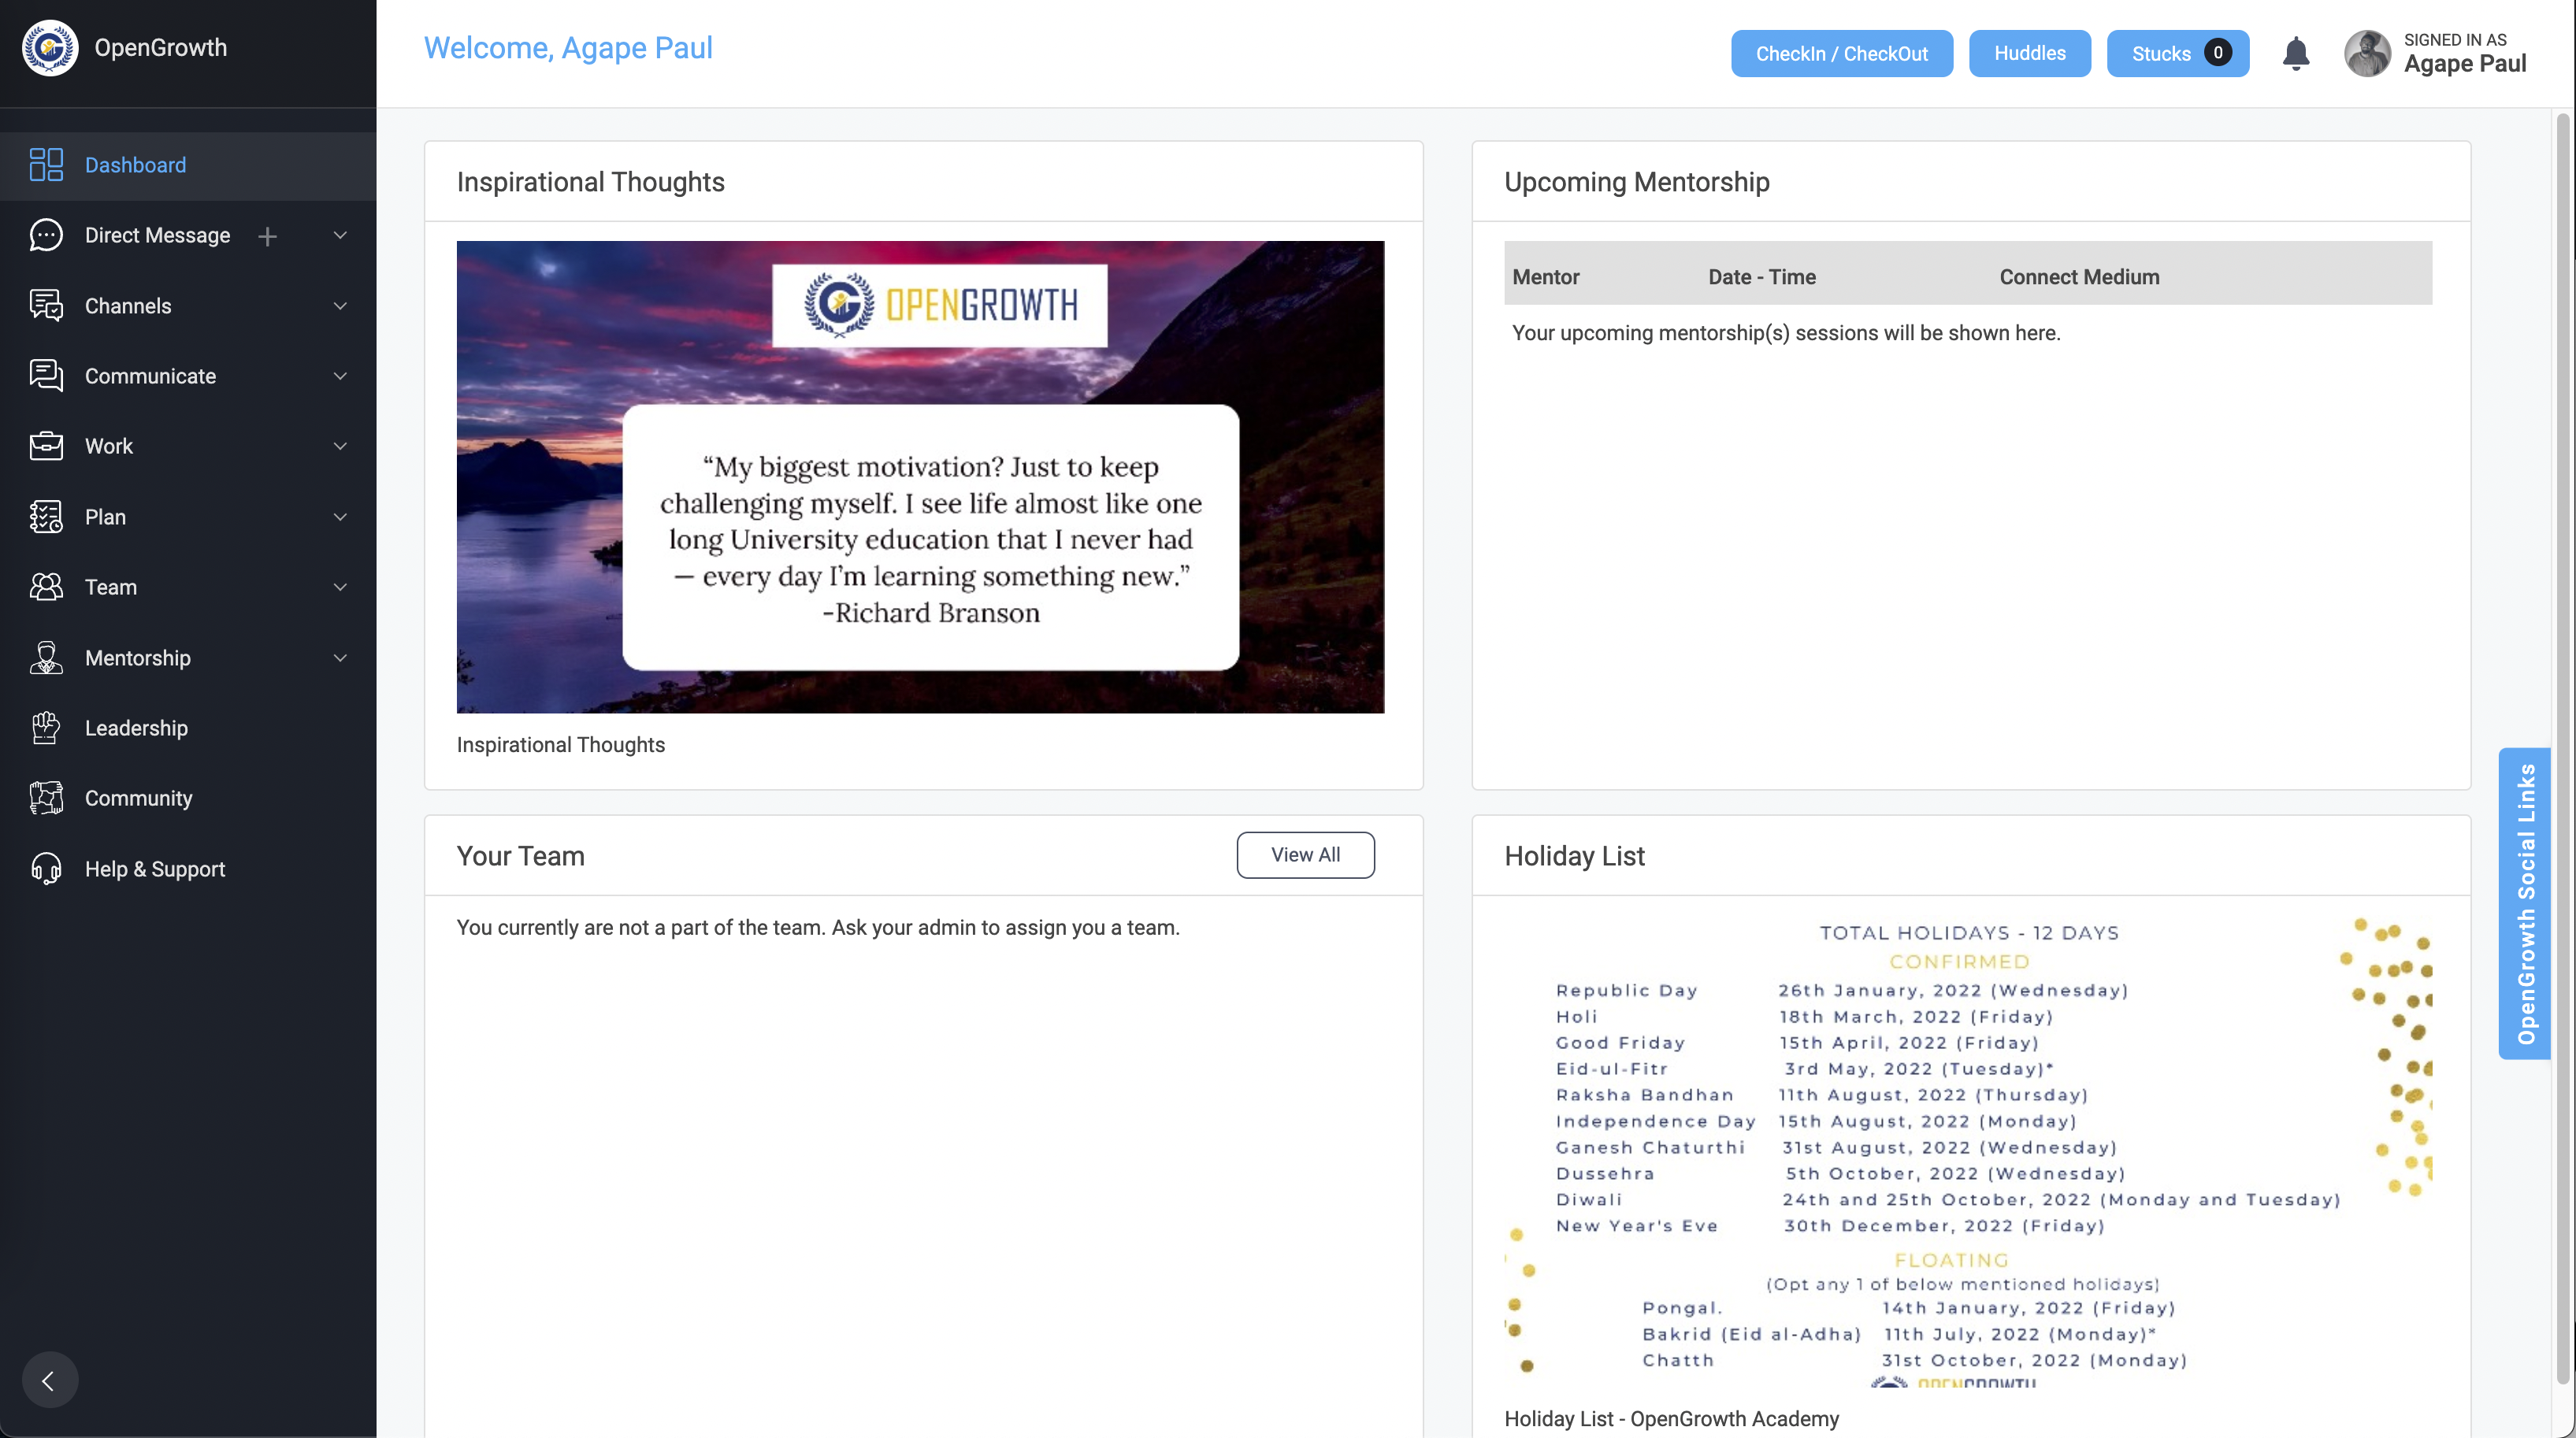Open Help & Support menu item

coord(188,869)
